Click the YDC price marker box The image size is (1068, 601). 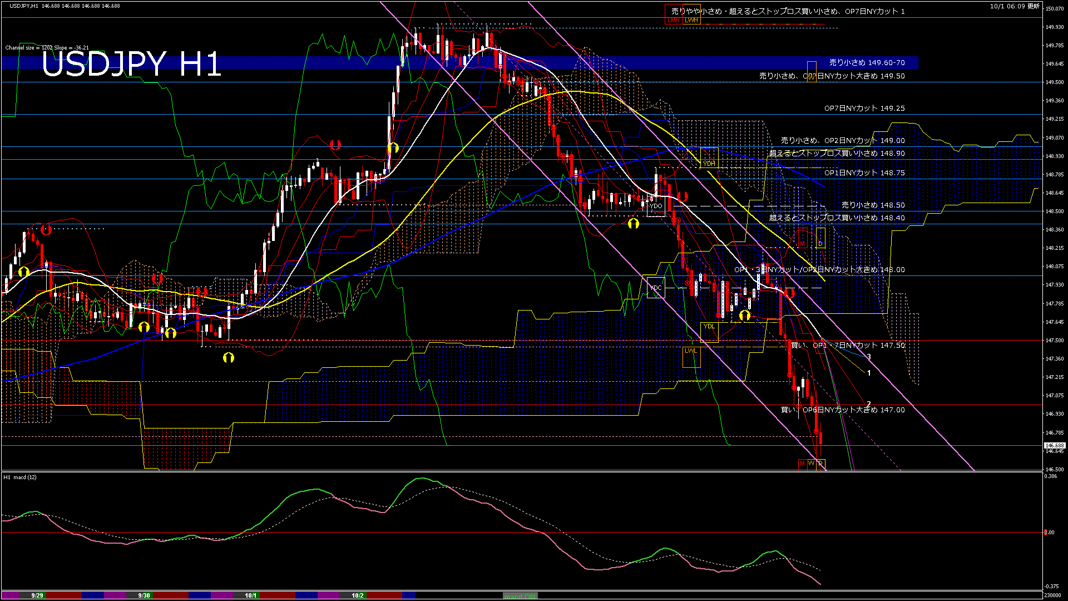point(656,288)
